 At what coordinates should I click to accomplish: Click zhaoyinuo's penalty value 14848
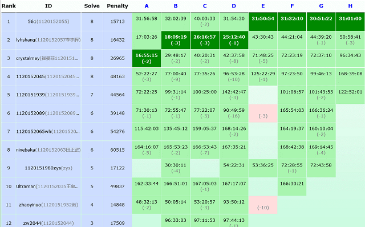[x=117, y=205]
